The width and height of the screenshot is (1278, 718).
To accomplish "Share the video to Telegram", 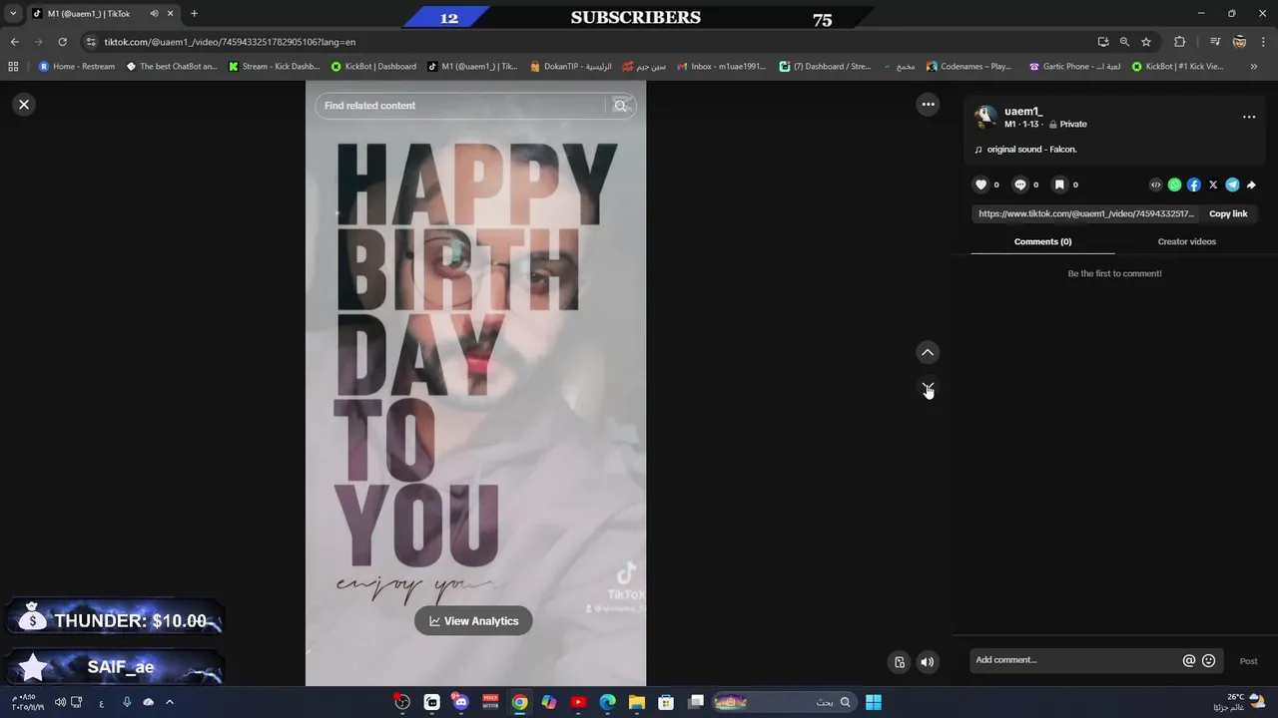I will [x=1232, y=184].
